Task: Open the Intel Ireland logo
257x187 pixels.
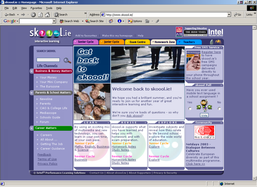Action: tap(215, 33)
